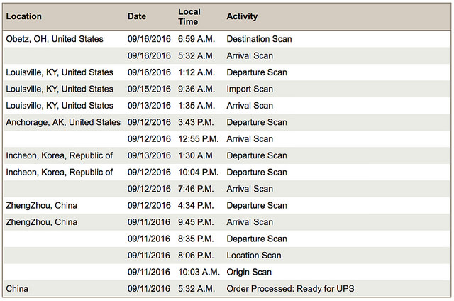This screenshot has height=301, width=454.
Task: Select the 10:04 P.M. Incheon departure time
Action: tap(199, 173)
